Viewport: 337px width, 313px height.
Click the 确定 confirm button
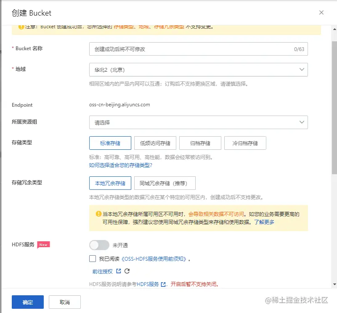28,302
